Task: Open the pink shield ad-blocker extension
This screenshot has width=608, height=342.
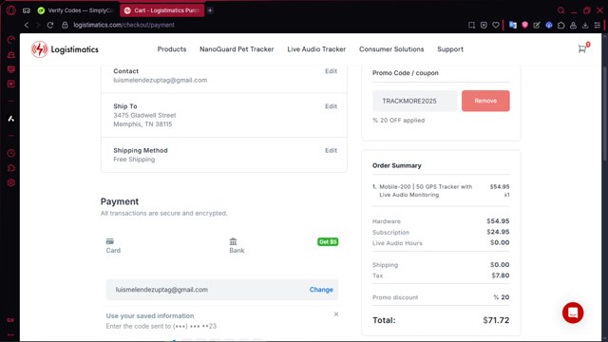Action: coord(524,26)
